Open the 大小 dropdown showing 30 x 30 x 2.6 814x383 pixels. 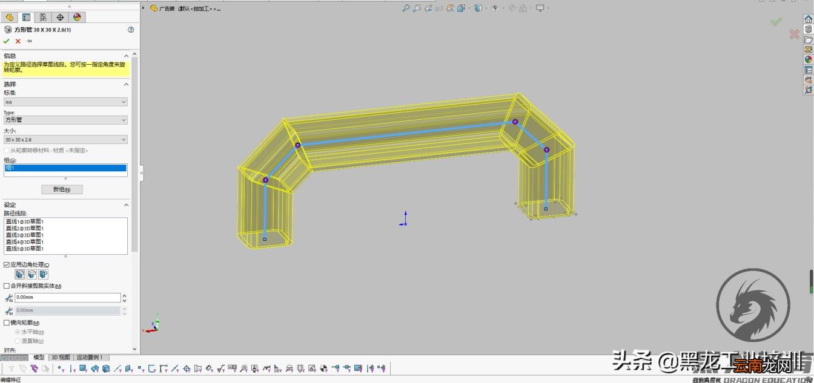[65, 139]
